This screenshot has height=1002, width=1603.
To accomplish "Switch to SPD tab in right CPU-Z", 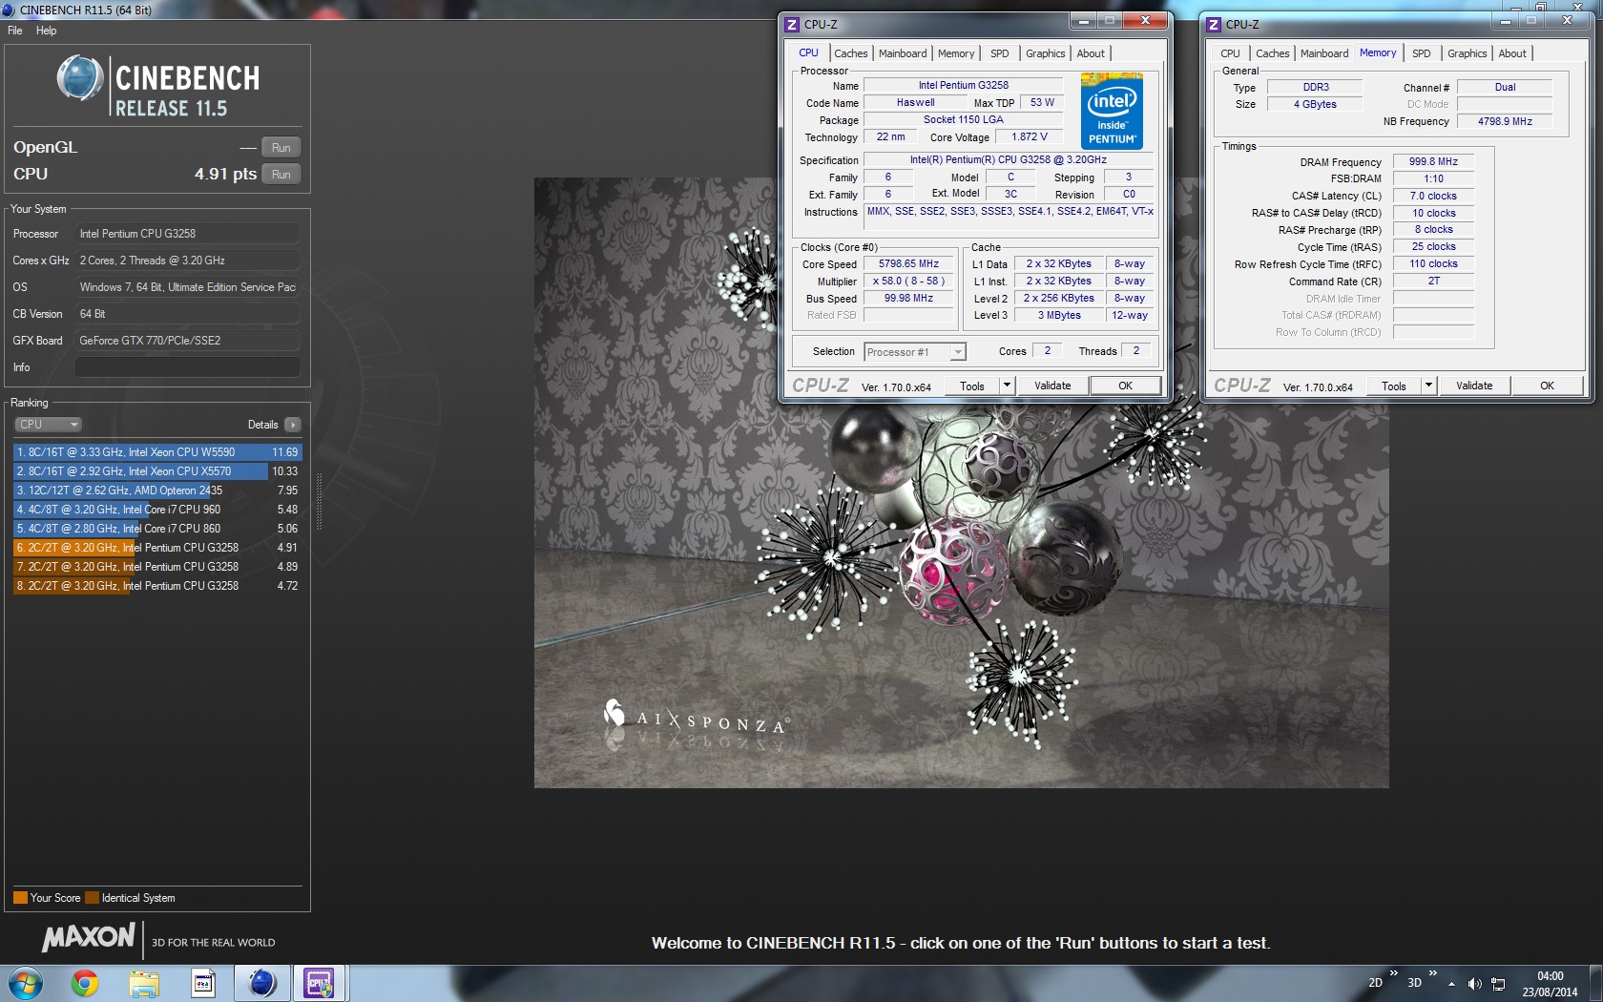I will pos(1421,53).
